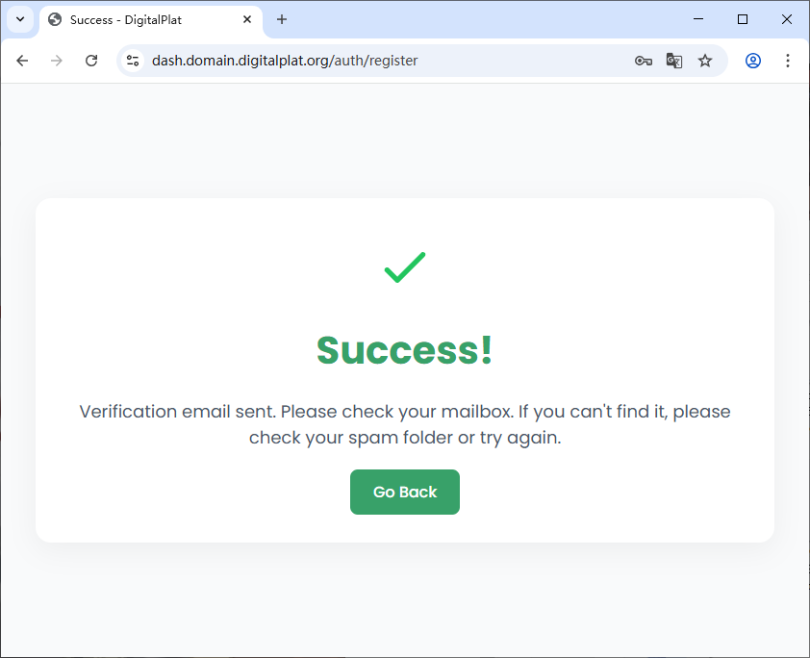Bookmark this page with the star
This screenshot has width=810, height=658.
click(705, 61)
